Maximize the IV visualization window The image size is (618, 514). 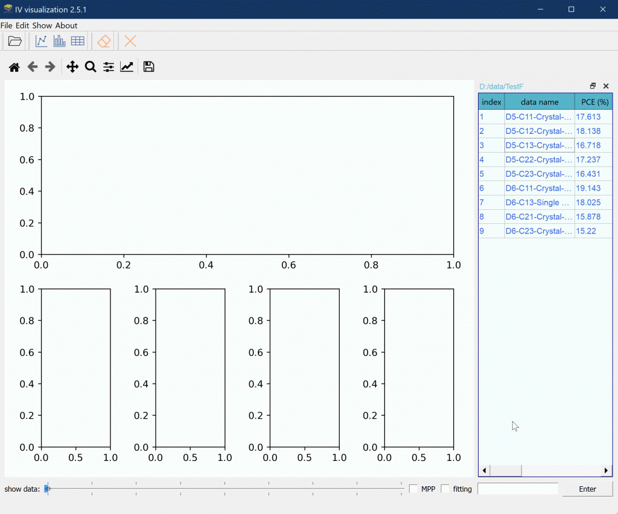571,9
